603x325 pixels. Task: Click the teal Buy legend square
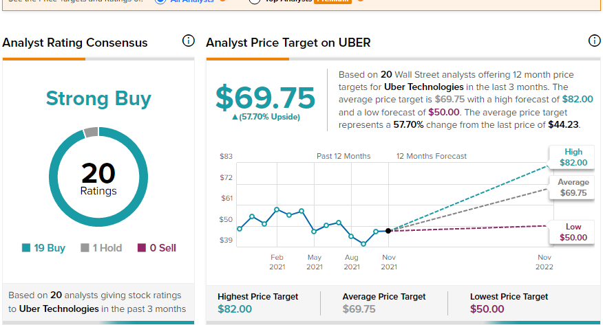26,248
